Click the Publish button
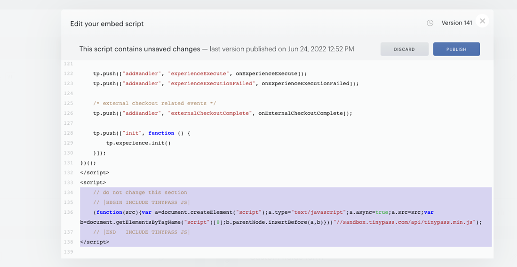 456,49
